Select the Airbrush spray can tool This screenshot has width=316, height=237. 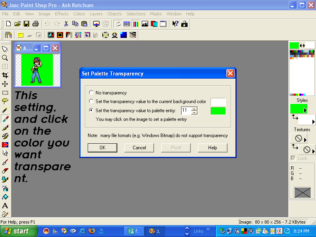click(x=5, y=188)
